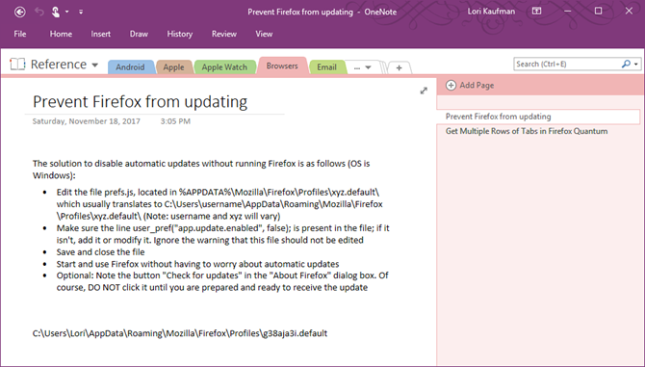The width and height of the screenshot is (645, 367).
Task: Click the time '3:05 PM'
Action: [175, 121]
